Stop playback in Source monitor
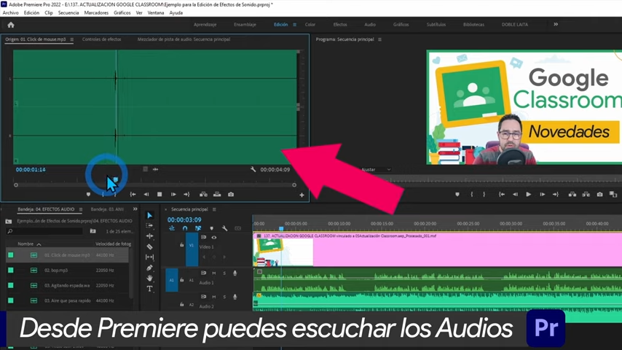 (x=160, y=195)
